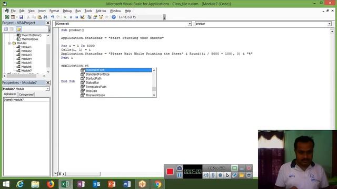Click the (Name) Module7 property field
This screenshot has height=189, width=337.
click(x=26, y=100)
